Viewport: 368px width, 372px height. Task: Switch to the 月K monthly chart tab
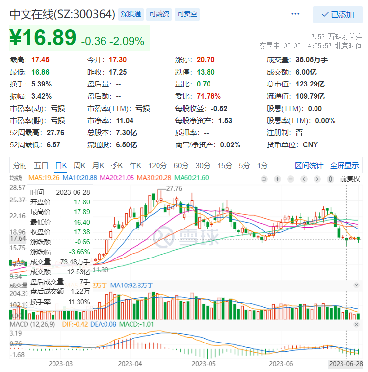[x=98, y=165]
